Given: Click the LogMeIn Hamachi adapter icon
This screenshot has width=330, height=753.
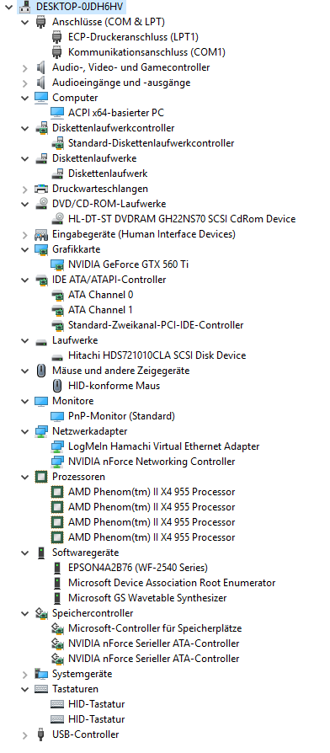Looking at the screenshot, I should 57,446.
